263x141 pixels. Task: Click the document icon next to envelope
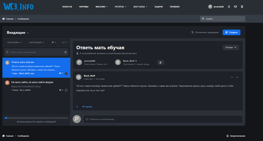coord(242,7)
